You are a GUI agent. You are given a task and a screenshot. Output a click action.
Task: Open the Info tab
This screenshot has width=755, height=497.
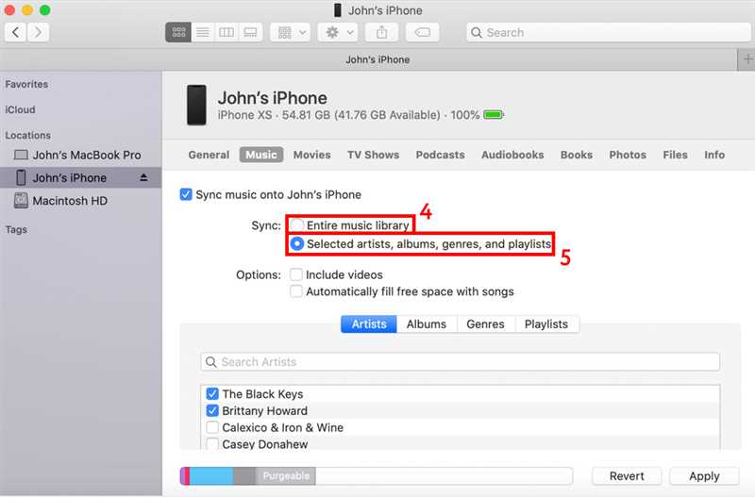(x=714, y=155)
